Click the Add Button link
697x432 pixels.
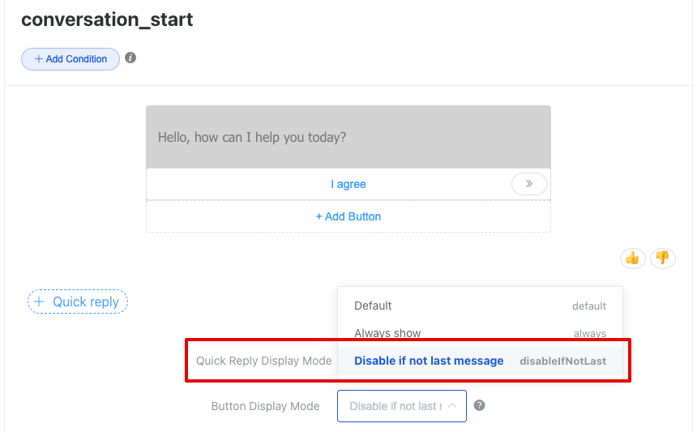click(348, 216)
